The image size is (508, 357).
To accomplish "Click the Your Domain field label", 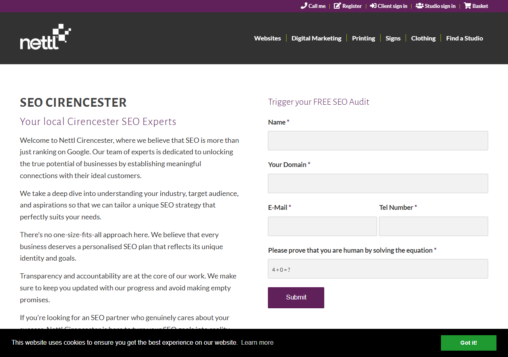I will (289, 165).
